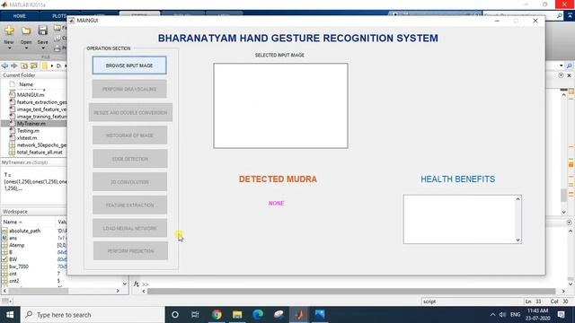Select xlstest.m in Current Folder
This screenshot has height=323, width=575.
[27, 137]
